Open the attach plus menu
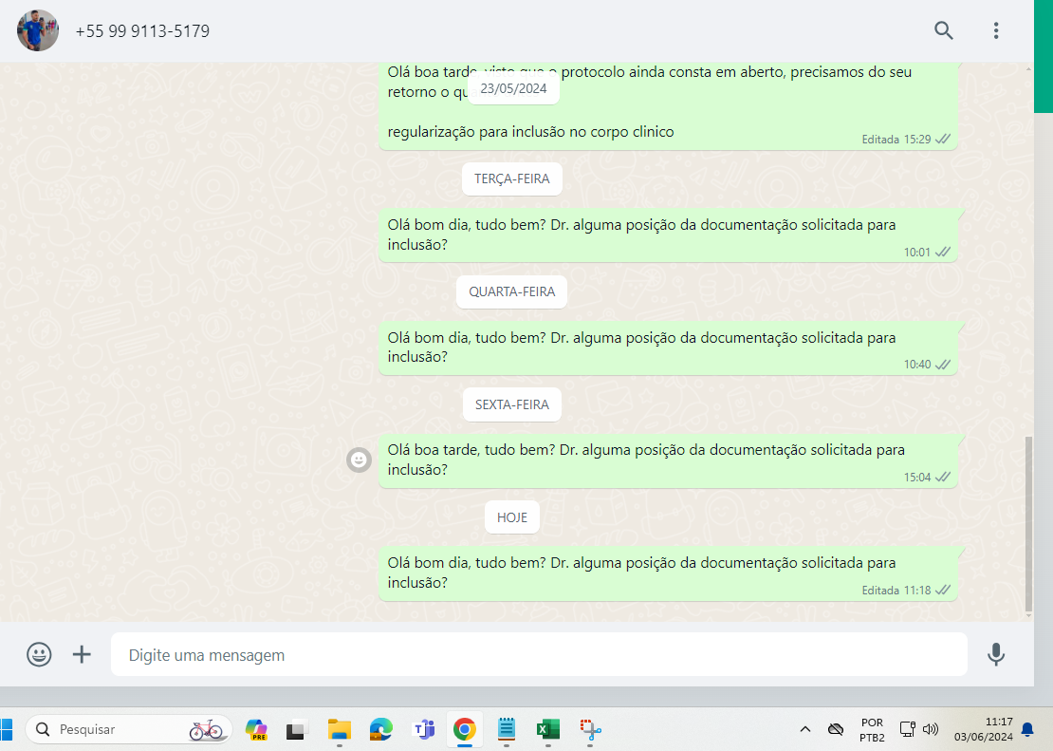The image size is (1053, 751). pyautogui.click(x=82, y=654)
